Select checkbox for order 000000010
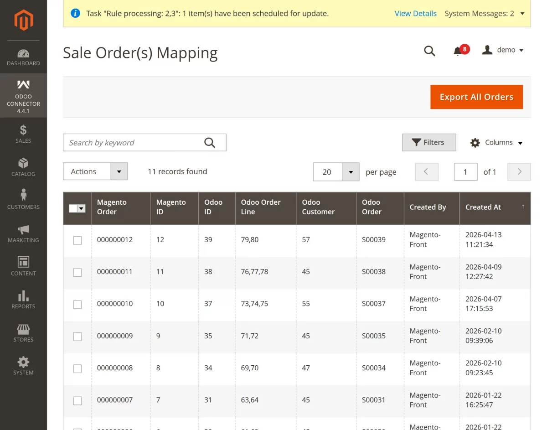 [77, 305]
